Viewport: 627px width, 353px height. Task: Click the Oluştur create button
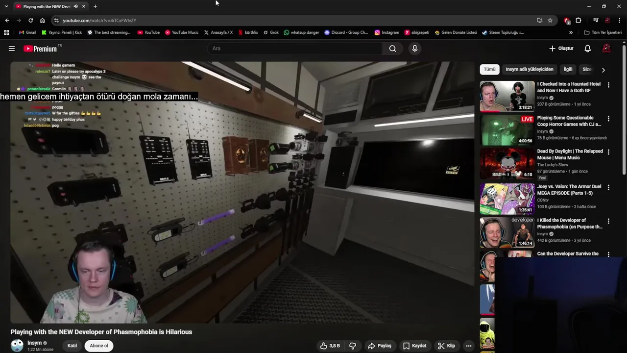pyautogui.click(x=561, y=49)
